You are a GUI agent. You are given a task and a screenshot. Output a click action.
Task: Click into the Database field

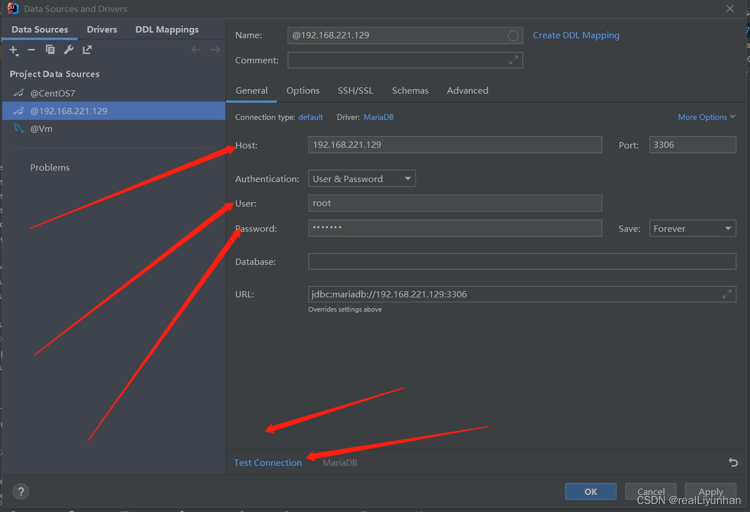(522, 261)
